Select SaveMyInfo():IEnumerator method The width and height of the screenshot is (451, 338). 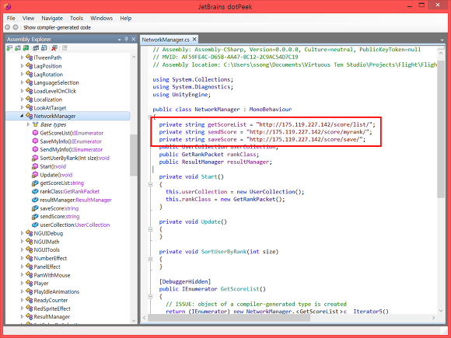(x=71, y=141)
